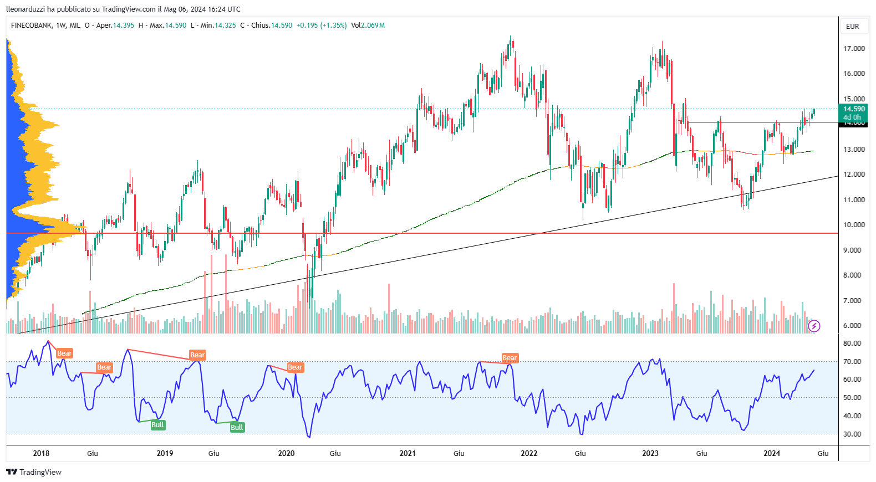Viewport: 876px width, 482px height.
Task: Click the 60.00 RSI axis label
Action: [852, 380]
